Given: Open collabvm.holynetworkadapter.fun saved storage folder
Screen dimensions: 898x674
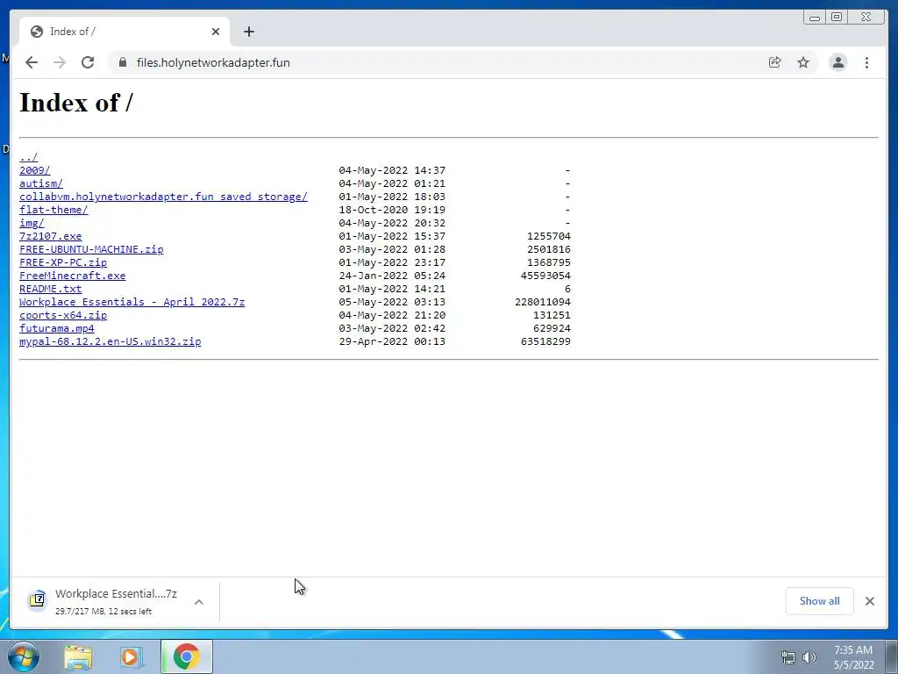Looking at the screenshot, I should [163, 197].
